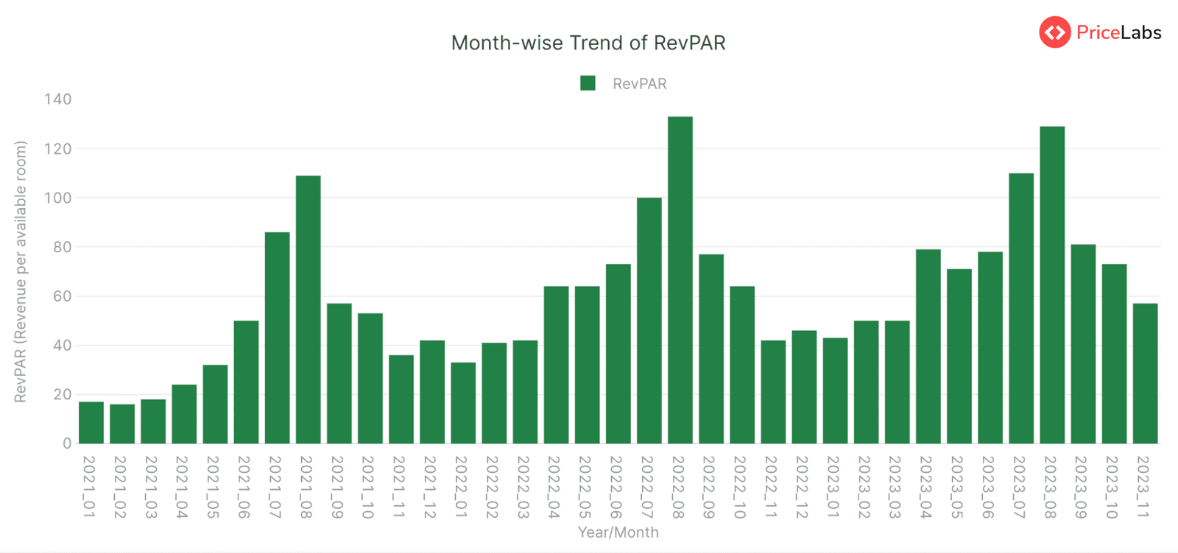The width and height of the screenshot is (1178, 553).
Task: Click the 100 y-axis value
Action: coord(57,198)
